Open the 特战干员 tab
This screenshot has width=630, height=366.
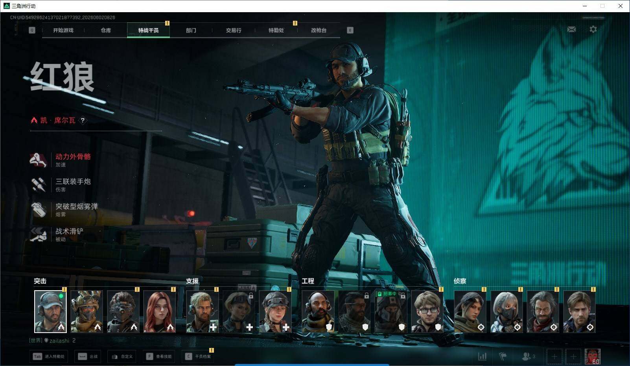click(148, 30)
